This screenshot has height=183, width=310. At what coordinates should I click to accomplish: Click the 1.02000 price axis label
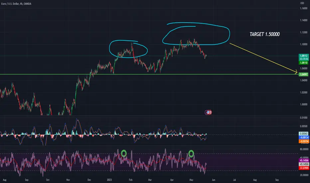click(304, 92)
